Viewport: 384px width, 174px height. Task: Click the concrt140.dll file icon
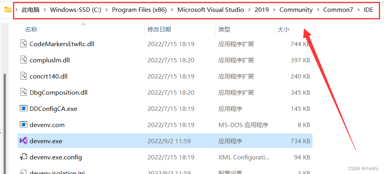[x=24, y=76]
